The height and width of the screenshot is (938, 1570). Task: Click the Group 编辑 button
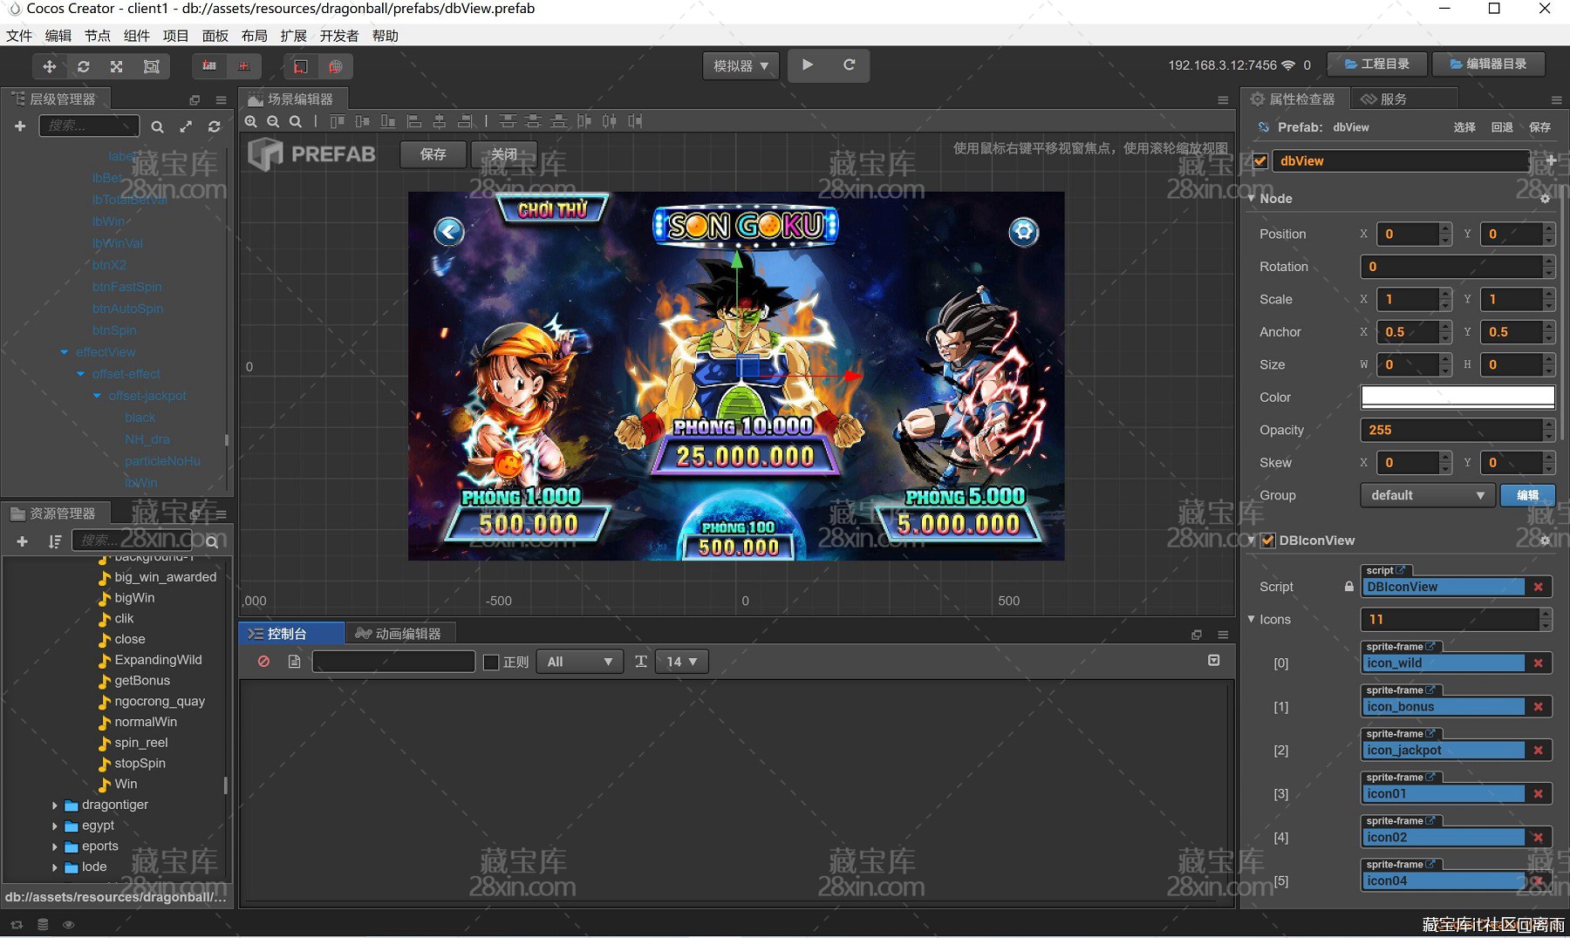[1527, 495]
